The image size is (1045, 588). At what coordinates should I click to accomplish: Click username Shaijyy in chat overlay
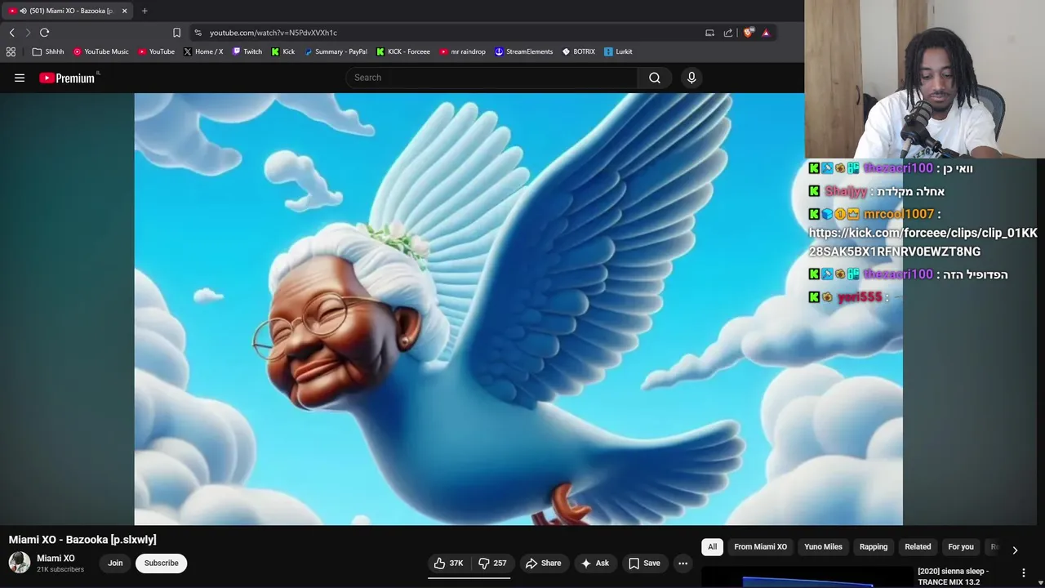point(845,191)
